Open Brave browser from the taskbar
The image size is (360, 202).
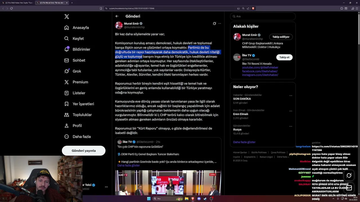click(x=193, y=199)
